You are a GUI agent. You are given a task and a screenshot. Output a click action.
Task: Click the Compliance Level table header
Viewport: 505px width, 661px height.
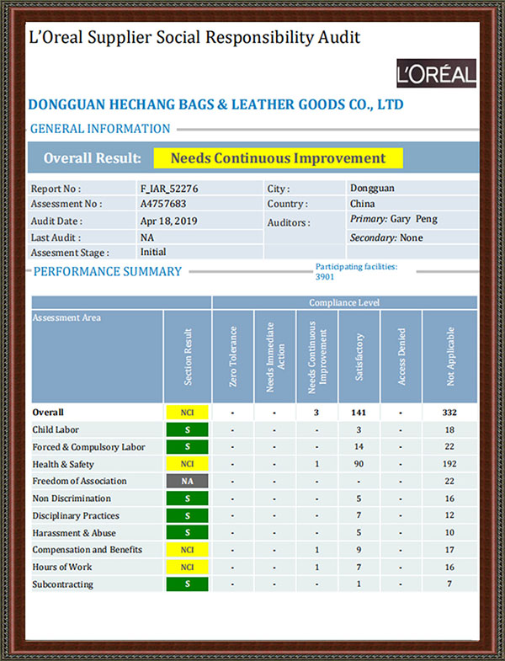(x=344, y=302)
